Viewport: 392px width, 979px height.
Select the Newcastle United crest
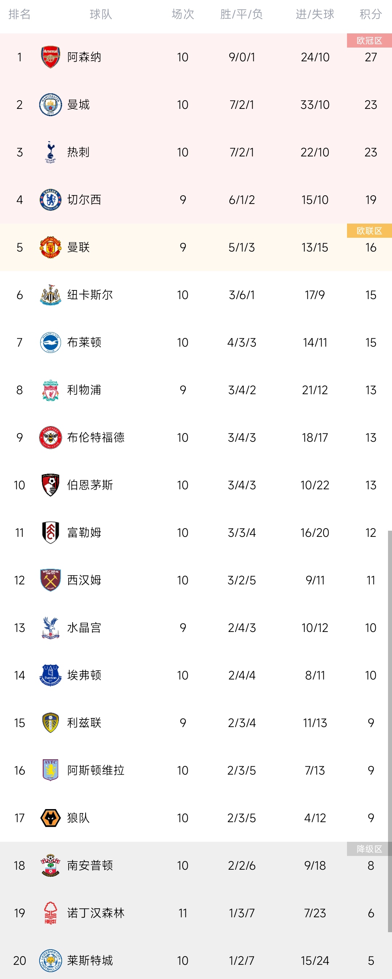(x=50, y=295)
